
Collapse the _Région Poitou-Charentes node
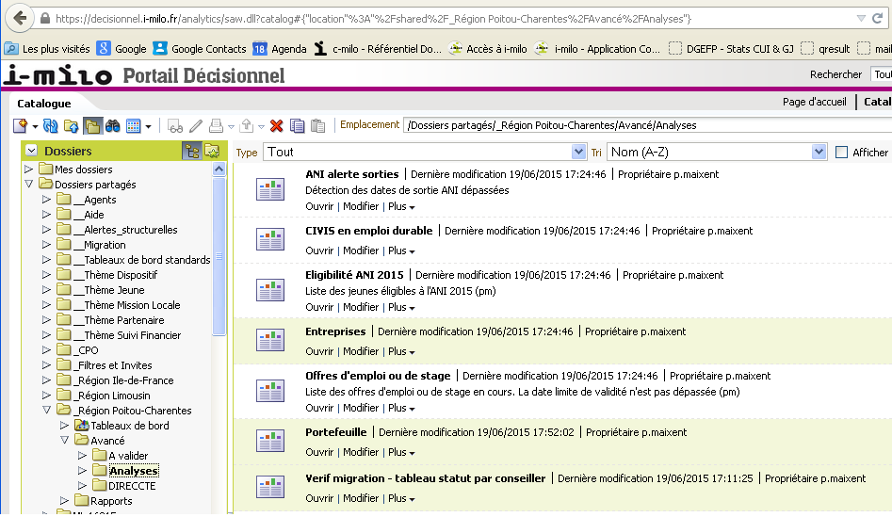(x=47, y=410)
